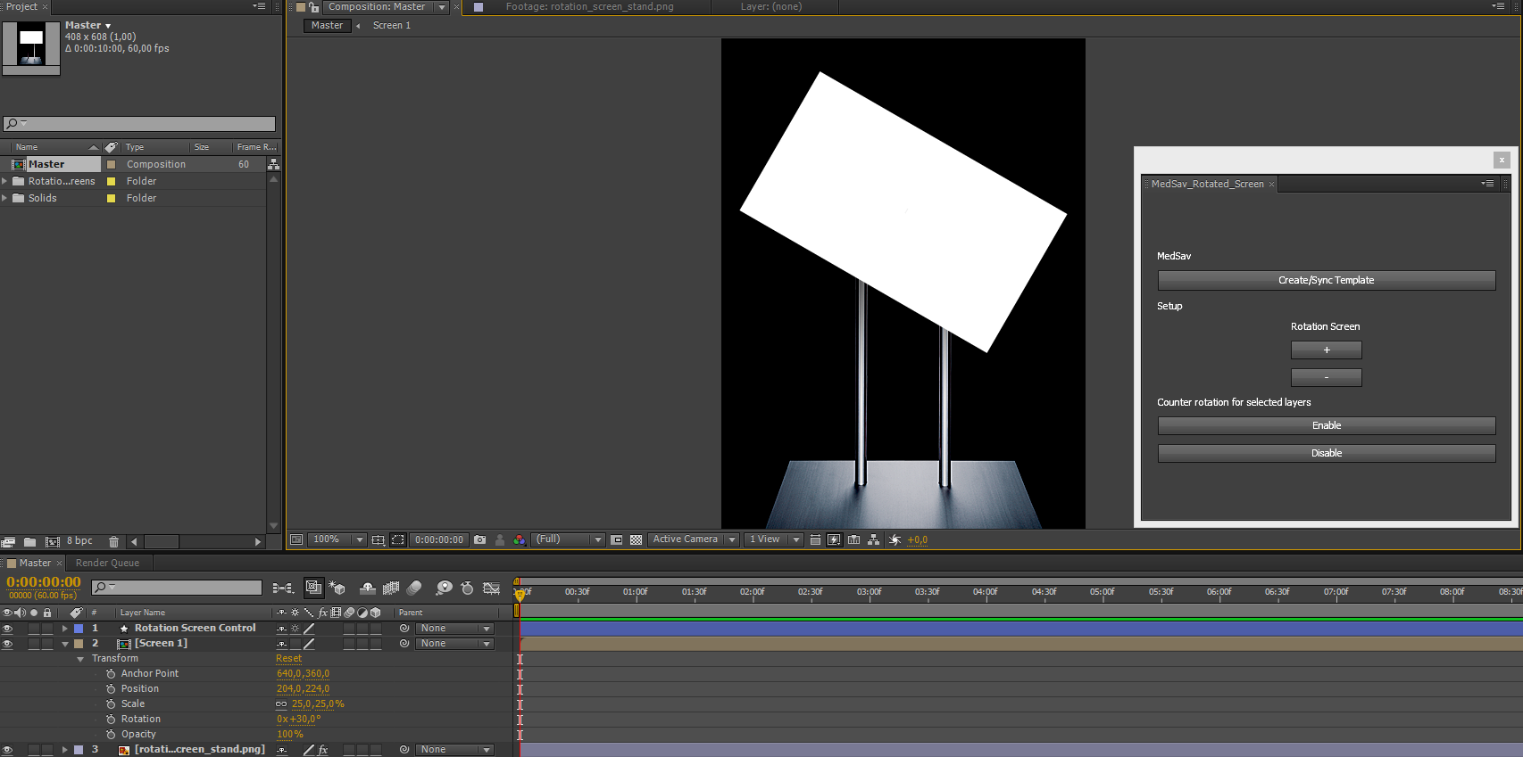Image resolution: width=1523 pixels, height=757 pixels.
Task: Create a new composition from Project panel
Action: pos(52,541)
